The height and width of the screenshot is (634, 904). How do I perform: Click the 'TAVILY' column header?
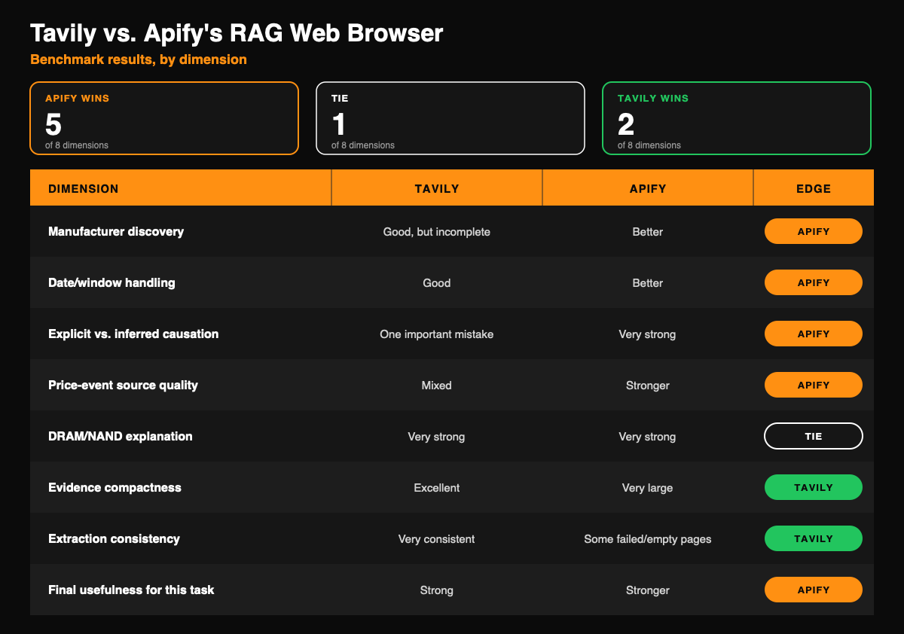[437, 189]
